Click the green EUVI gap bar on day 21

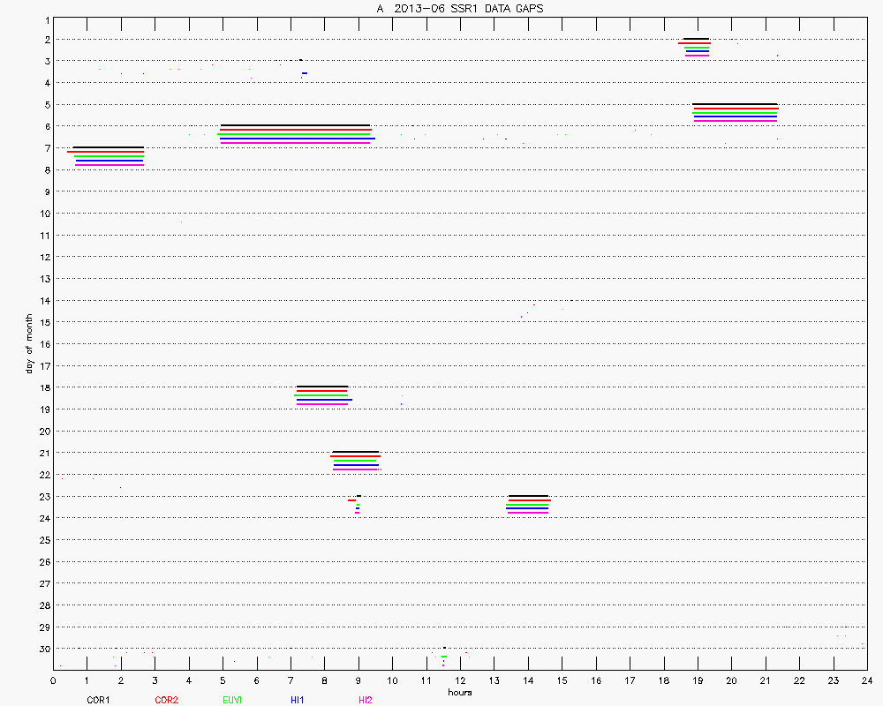point(355,461)
